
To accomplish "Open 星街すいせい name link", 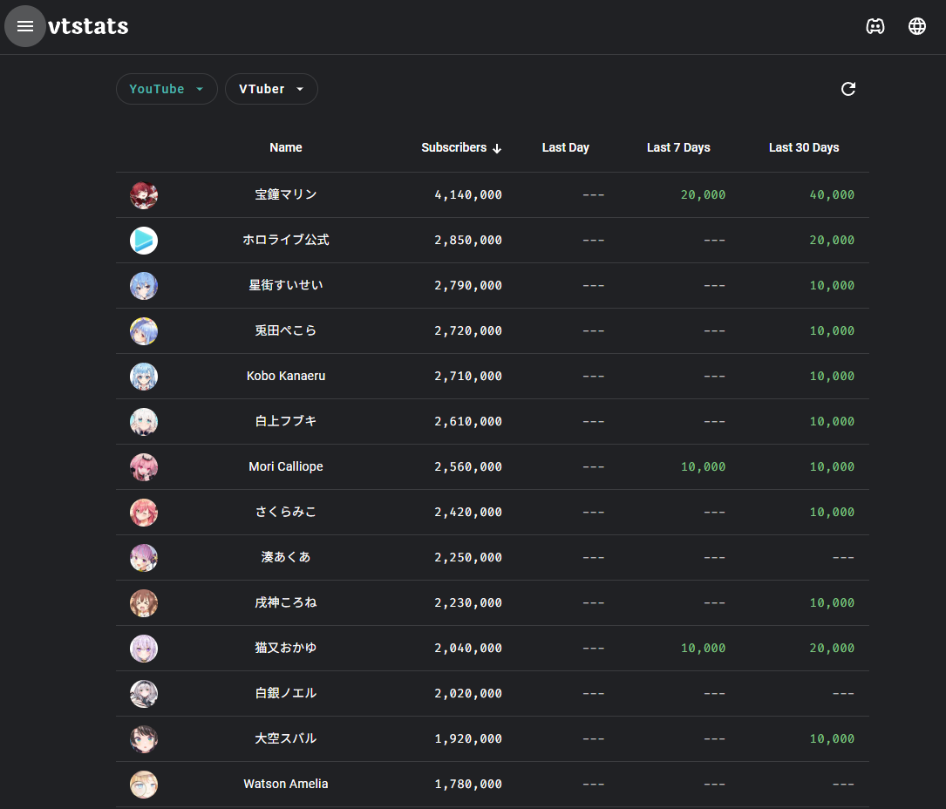I will point(285,285).
